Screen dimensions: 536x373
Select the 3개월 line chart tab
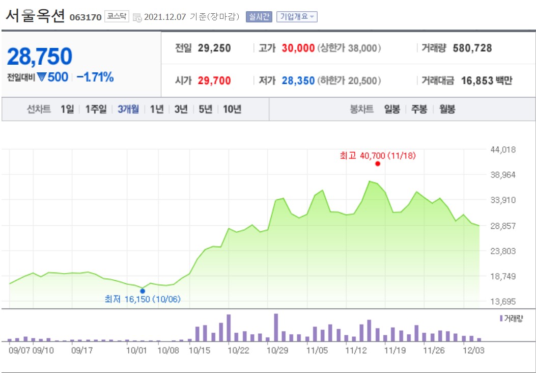(128, 109)
